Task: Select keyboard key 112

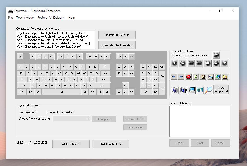Action: click(32, 57)
